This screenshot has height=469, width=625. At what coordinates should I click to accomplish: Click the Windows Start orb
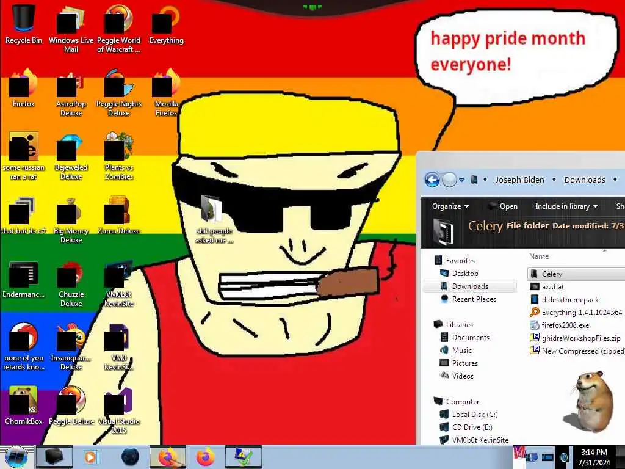[16, 457]
